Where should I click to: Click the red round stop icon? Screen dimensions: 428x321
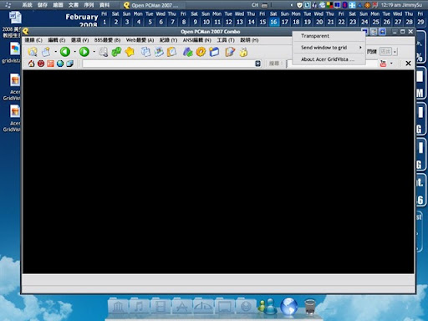41,64
